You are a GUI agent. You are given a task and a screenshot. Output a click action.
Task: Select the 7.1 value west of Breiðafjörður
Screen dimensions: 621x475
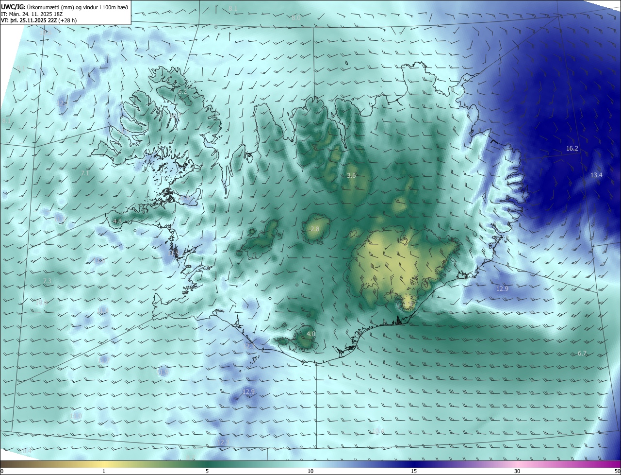pyautogui.click(x=85, y=173)
